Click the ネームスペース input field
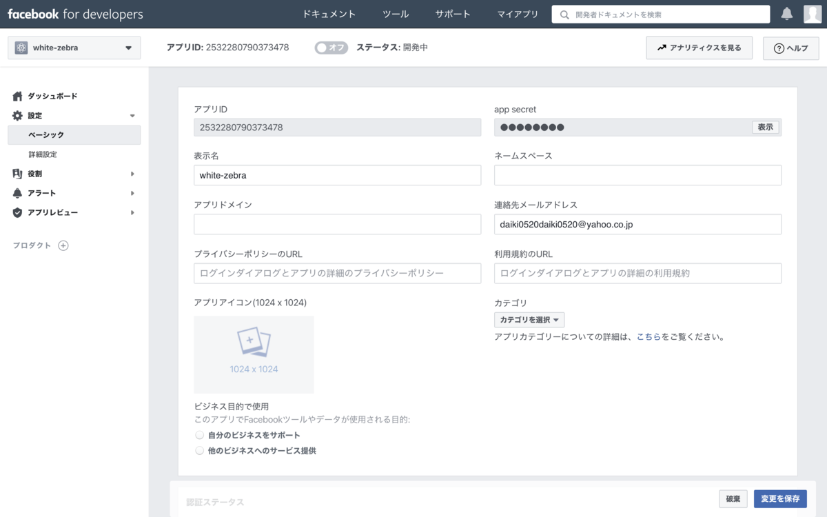The image size is (827, 517). 637,175
